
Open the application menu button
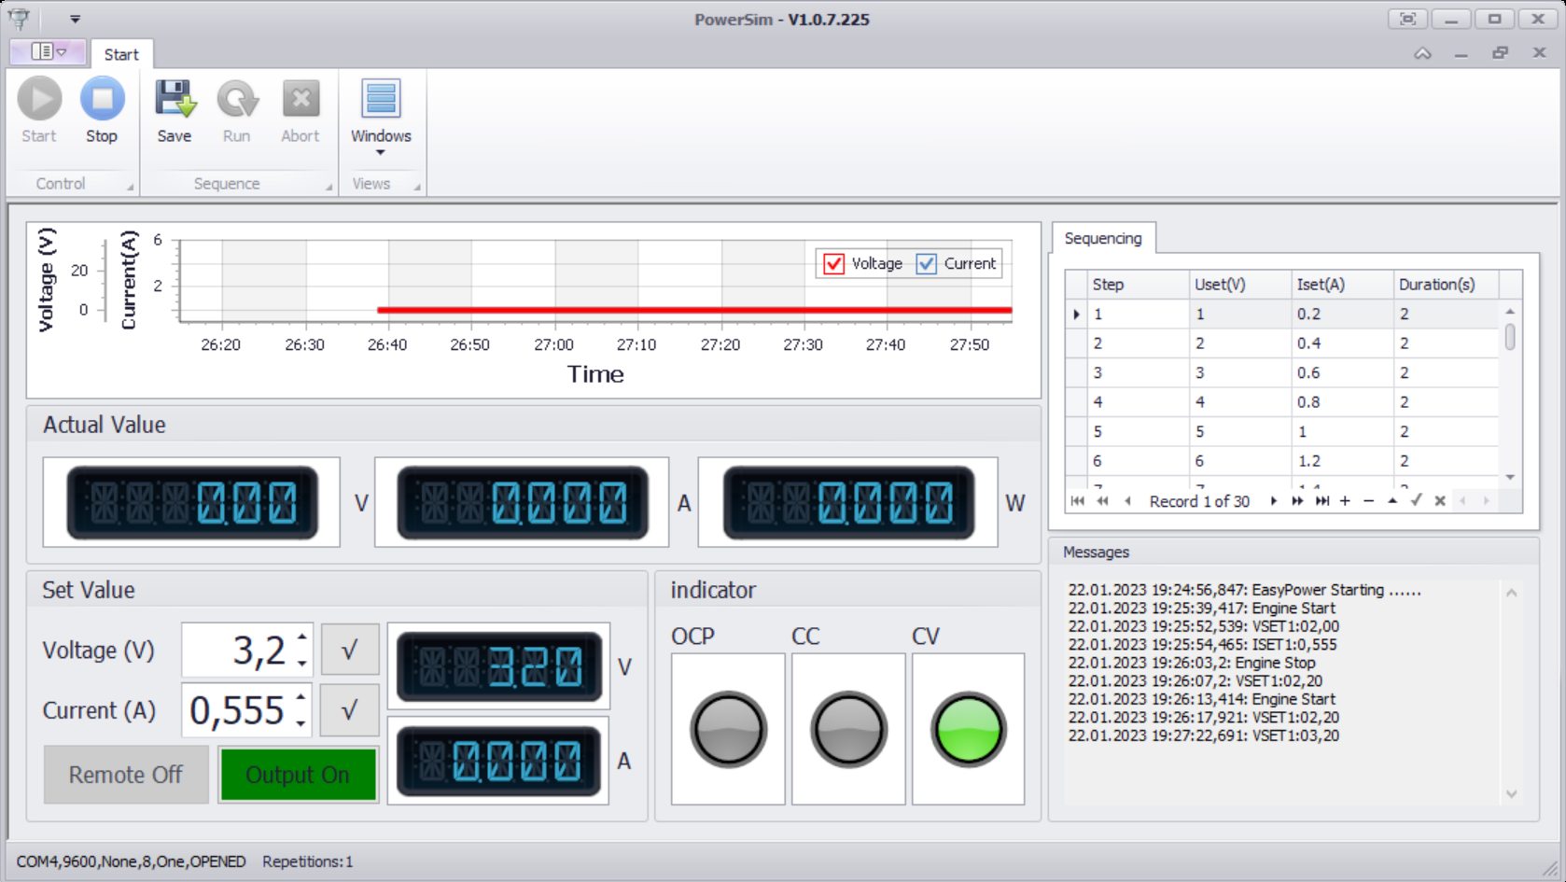49,51
